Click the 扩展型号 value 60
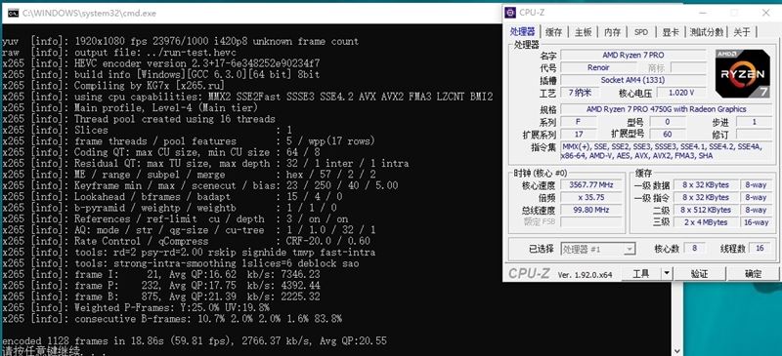 coord(668,135)
